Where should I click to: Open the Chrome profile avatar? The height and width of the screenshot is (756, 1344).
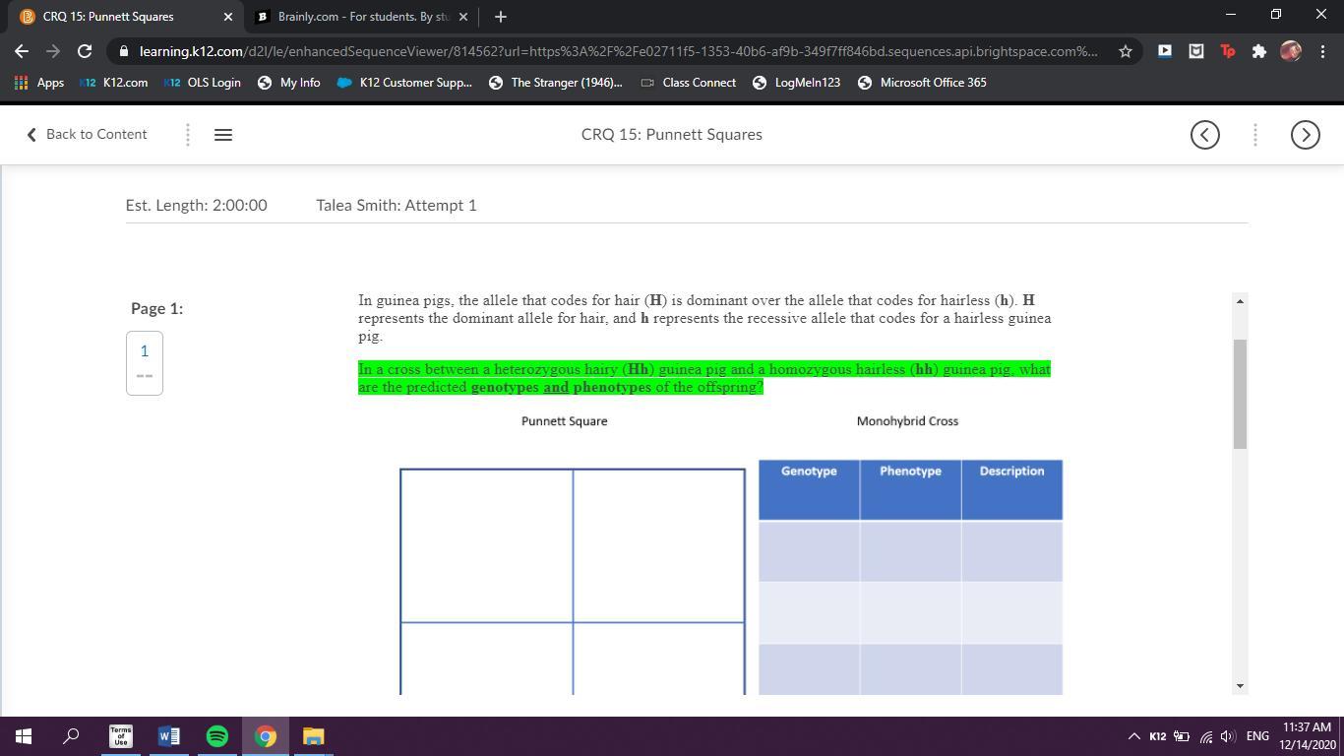(x=1291, y=51)
